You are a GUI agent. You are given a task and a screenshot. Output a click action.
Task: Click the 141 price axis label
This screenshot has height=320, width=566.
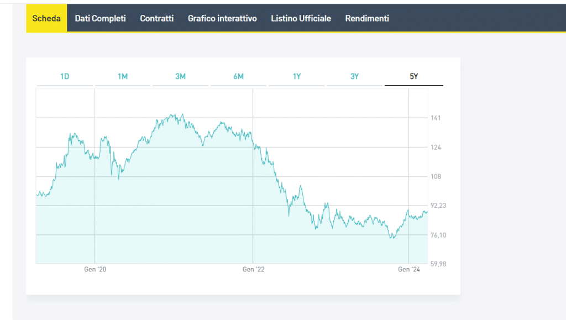click(x=436, y=118)
